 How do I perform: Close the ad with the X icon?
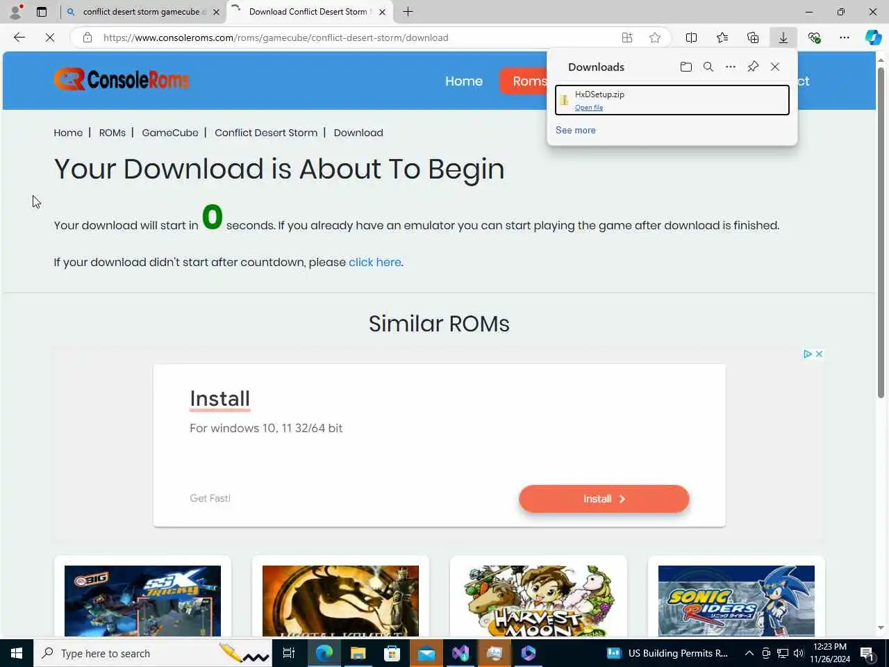coord(820,354)
